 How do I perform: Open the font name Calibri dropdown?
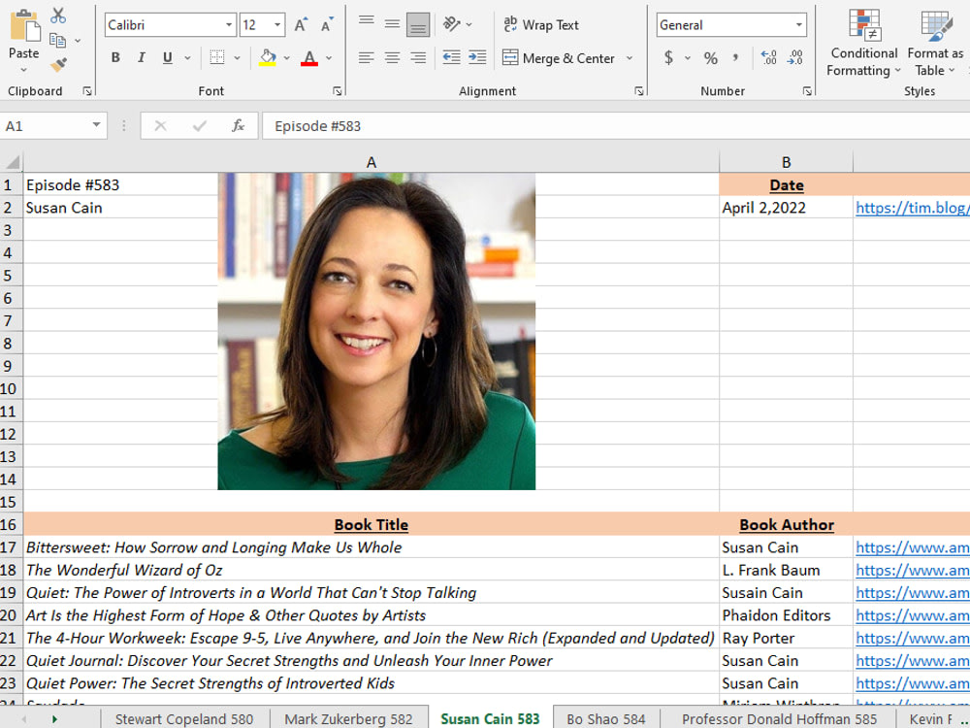click(x=229, y=25)
